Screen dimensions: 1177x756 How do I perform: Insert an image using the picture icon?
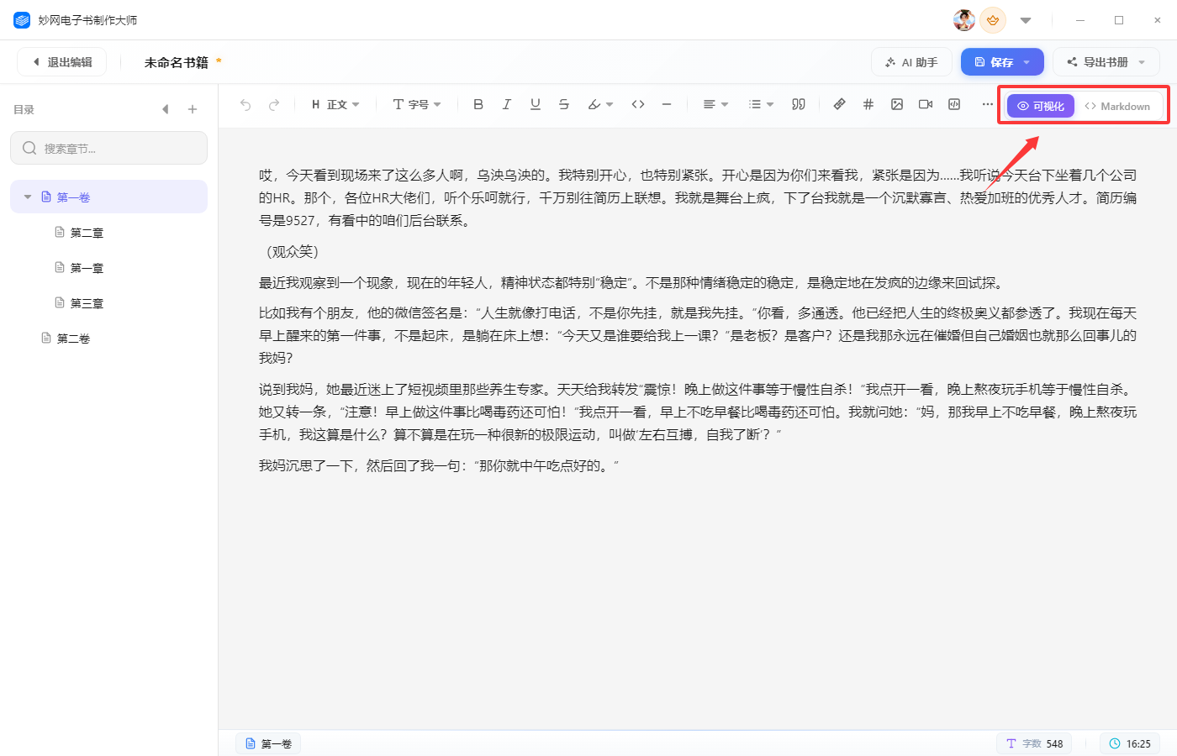pyautogui.click(x=897, y=104)
